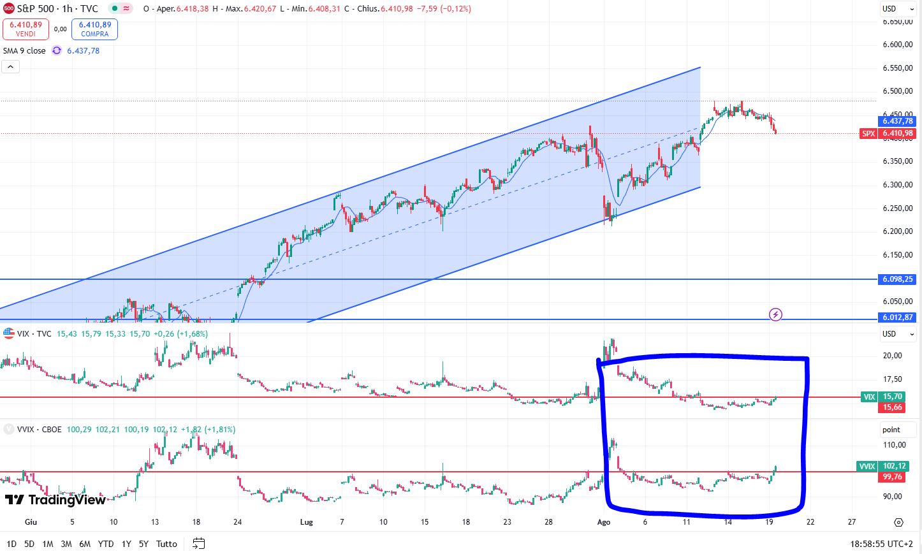
Task: Click the SMA value 6.437,78 in legend
Action: [x=83, y=50]
